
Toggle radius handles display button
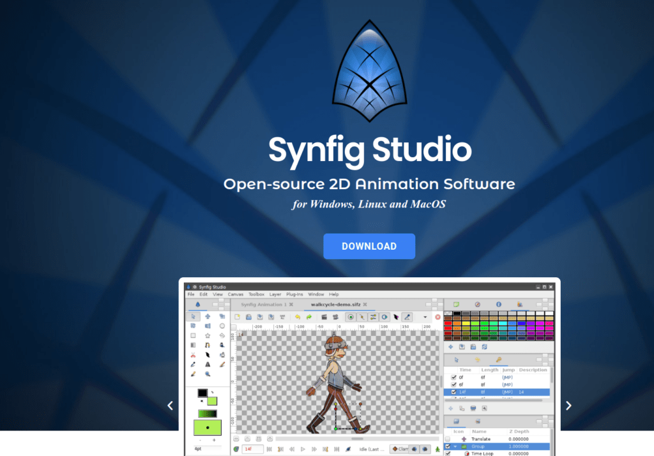coord(384,317)
